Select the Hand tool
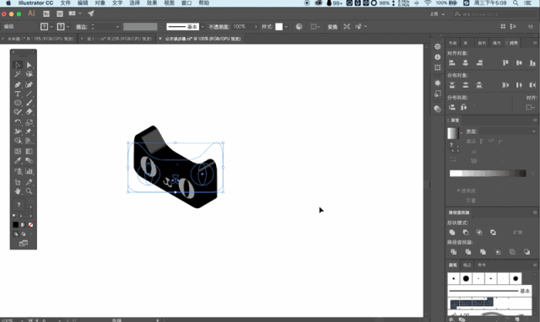Viewport: 540px width, 322px height. (18, 191)
